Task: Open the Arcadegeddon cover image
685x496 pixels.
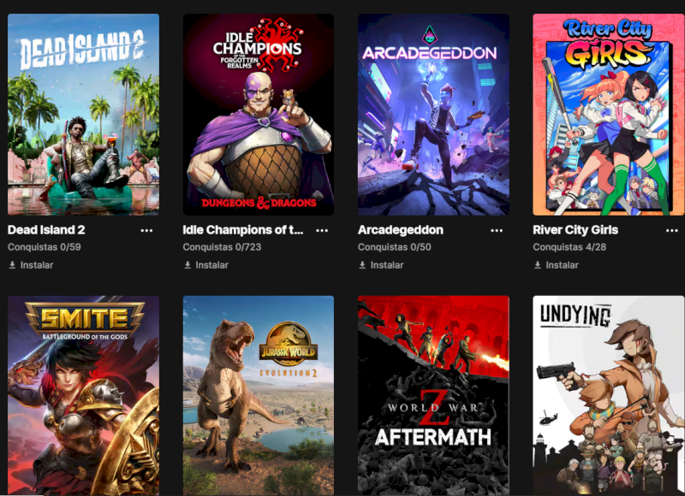Action: pos(433,115)
